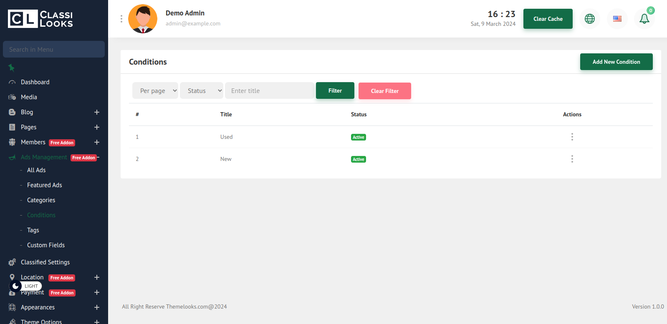Open the globe website icon
The height and width of the screenshot is (324, 667).
(589, 19)
